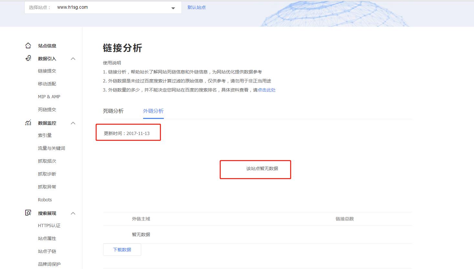This screenshot has width=474, height=269.
Task: Click the 搜索展现 section heading
Action: (47, 213)
